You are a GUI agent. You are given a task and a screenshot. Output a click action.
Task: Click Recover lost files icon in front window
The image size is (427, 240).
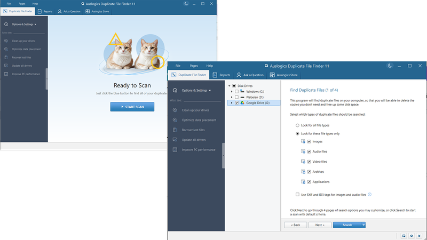[175, 130]
